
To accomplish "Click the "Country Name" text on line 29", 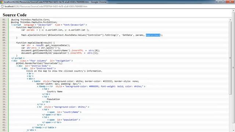I will [x=55, y=91].
